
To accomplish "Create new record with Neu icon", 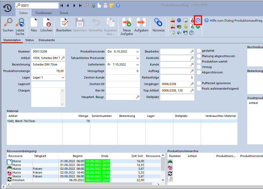I will [x=34, y=23].
